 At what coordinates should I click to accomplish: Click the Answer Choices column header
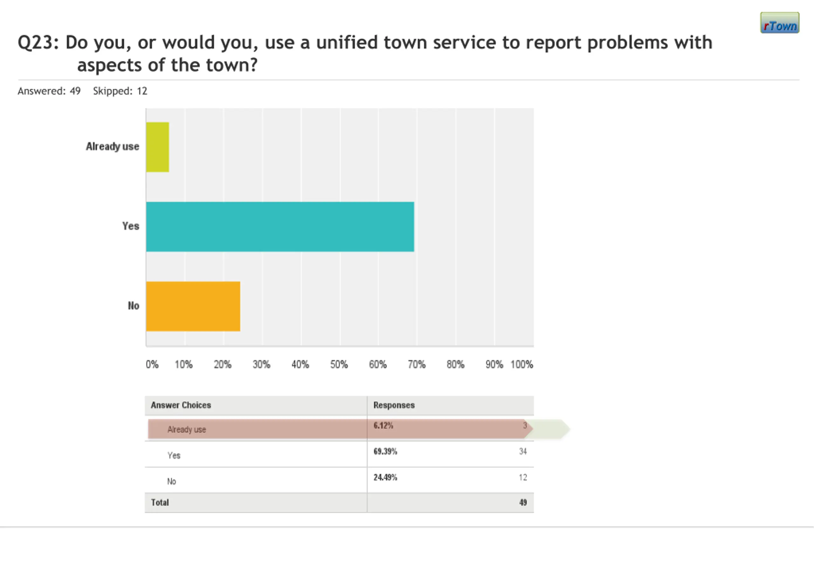point(181,405)
